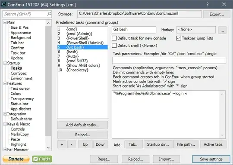Remove task with minus button
Viewport: 233px width, 165px height.
72,144
